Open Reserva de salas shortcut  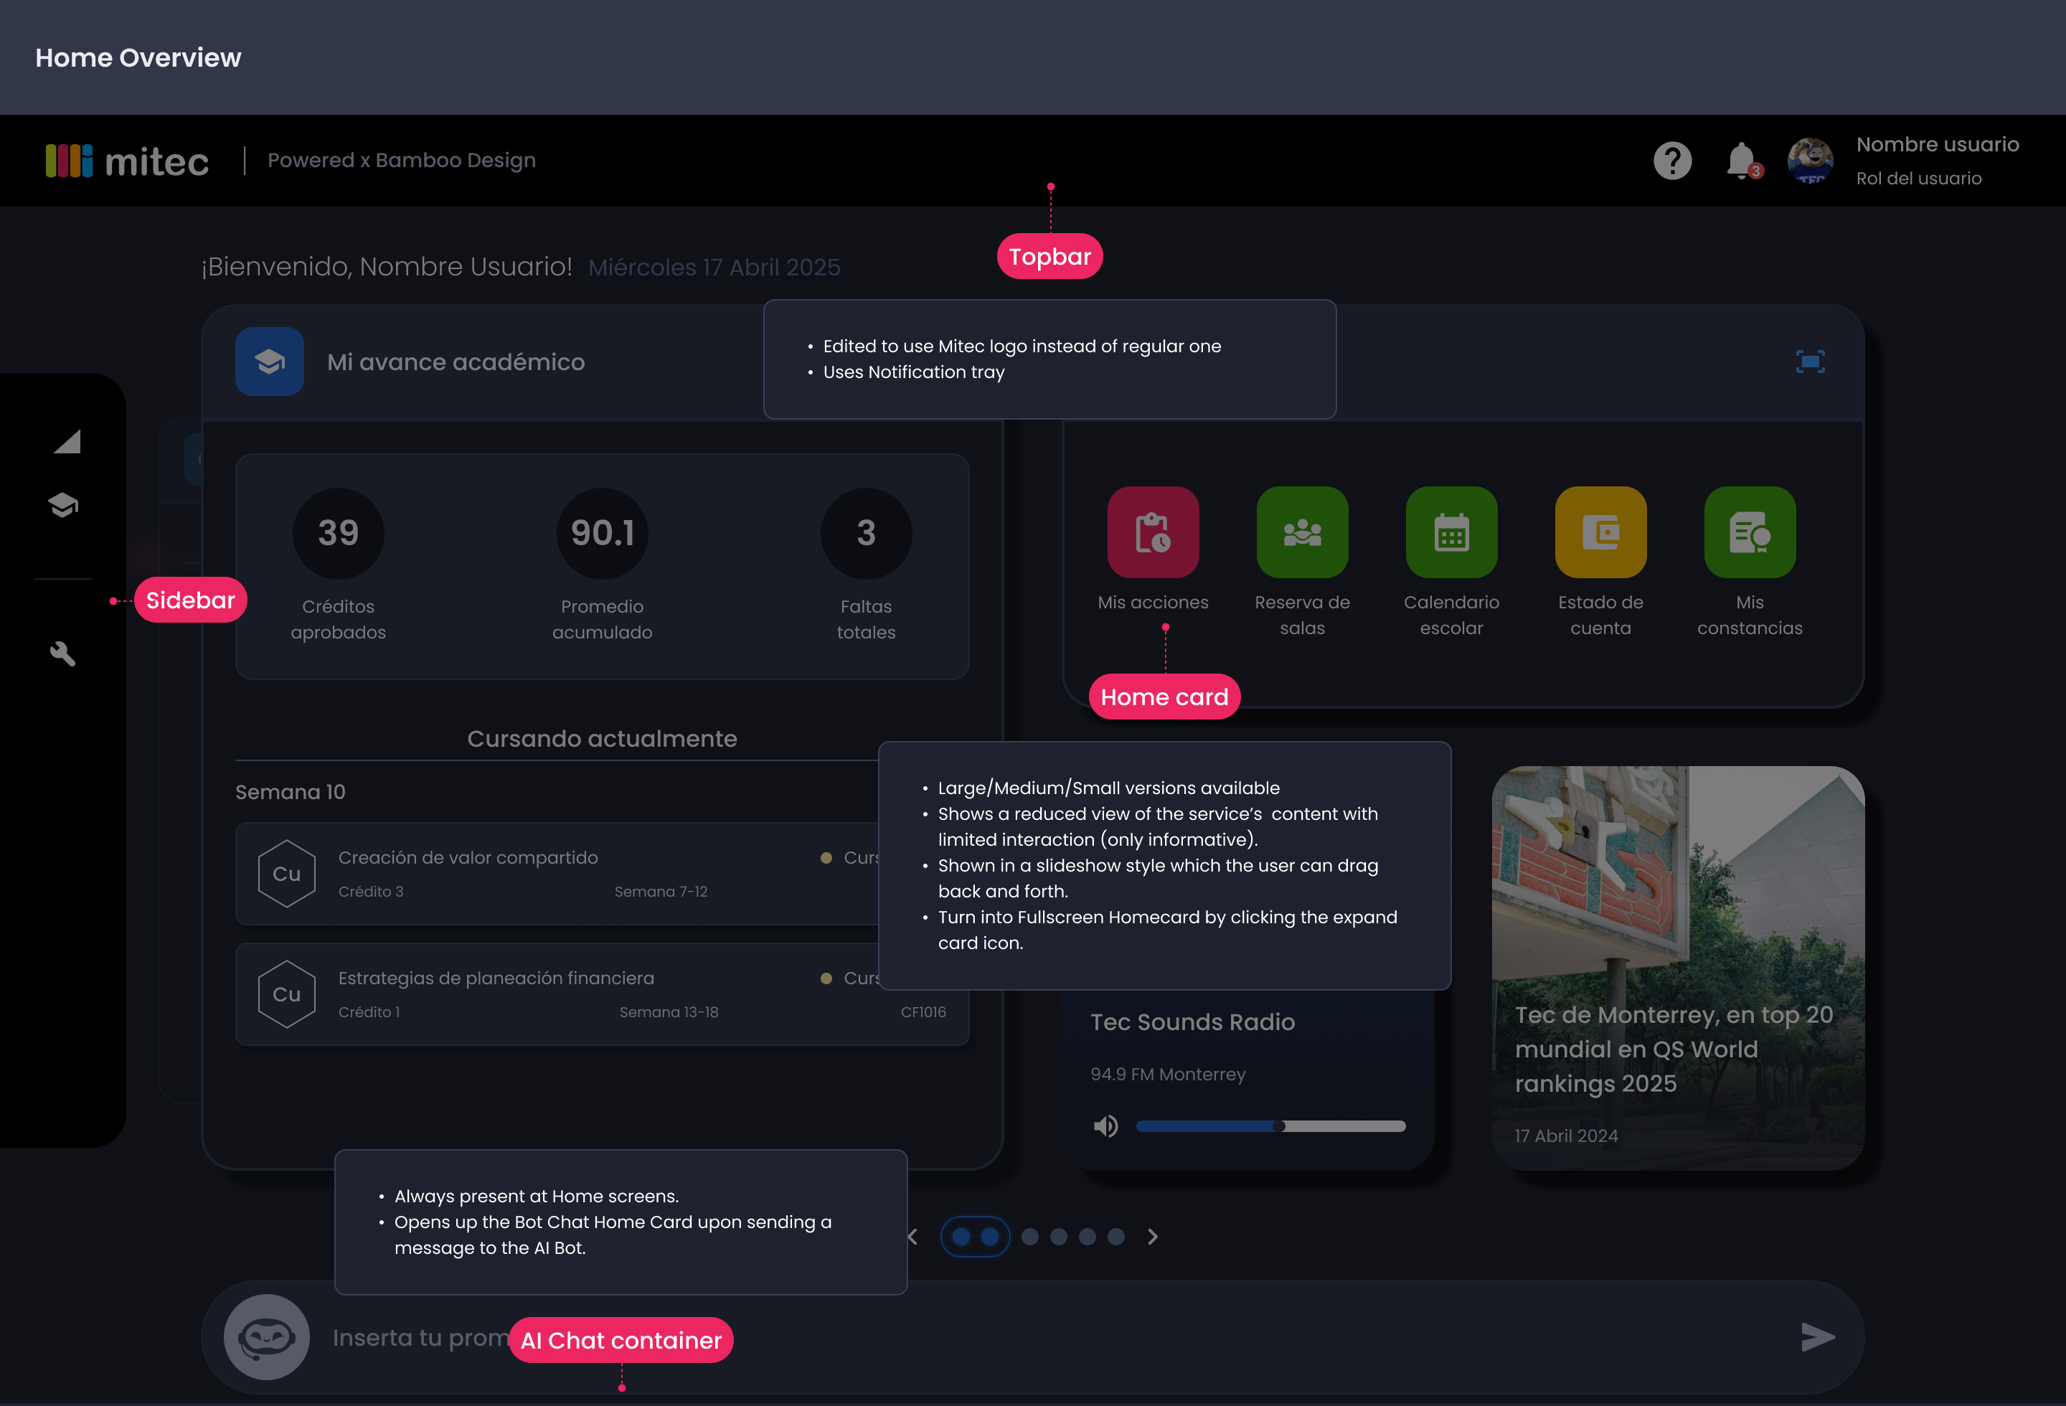[x=1302, y=562]
